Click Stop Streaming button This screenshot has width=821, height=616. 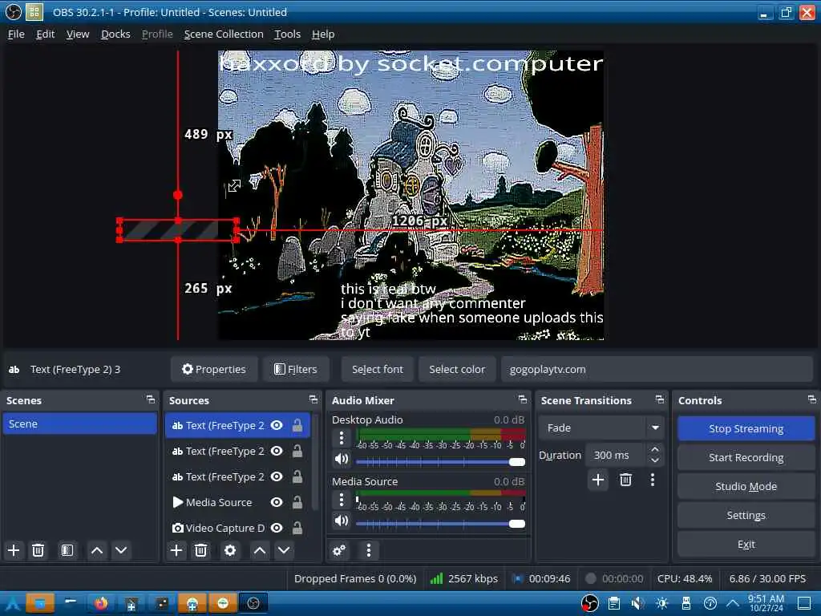(746, 428)
